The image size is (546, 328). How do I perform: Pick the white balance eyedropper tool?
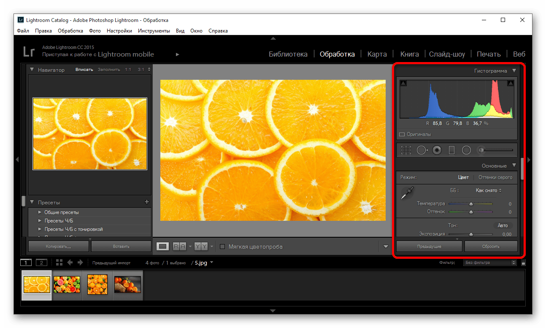pyautogui.click(x=407, y=193)
